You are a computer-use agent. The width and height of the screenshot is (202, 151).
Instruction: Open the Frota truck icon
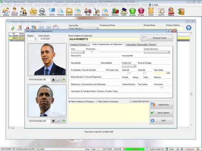[x=88, y=12]
